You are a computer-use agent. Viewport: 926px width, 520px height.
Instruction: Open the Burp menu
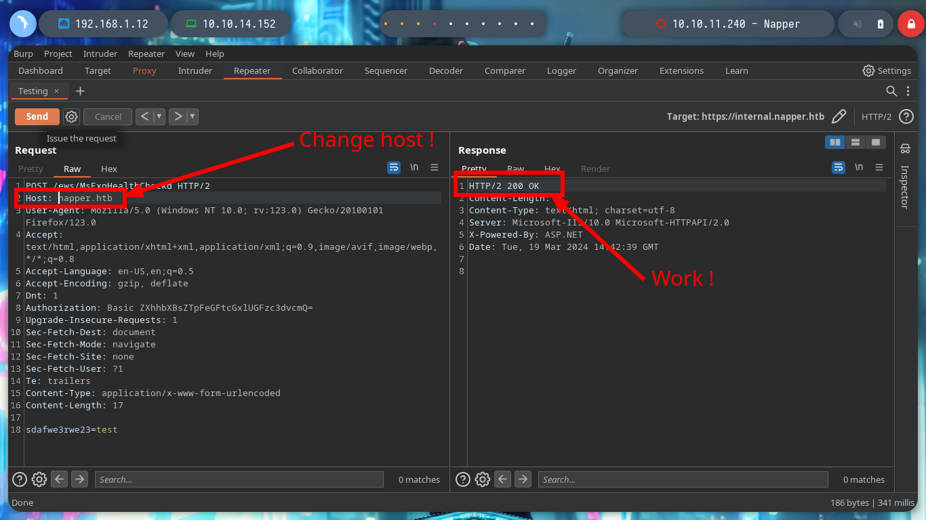point(23,53)
